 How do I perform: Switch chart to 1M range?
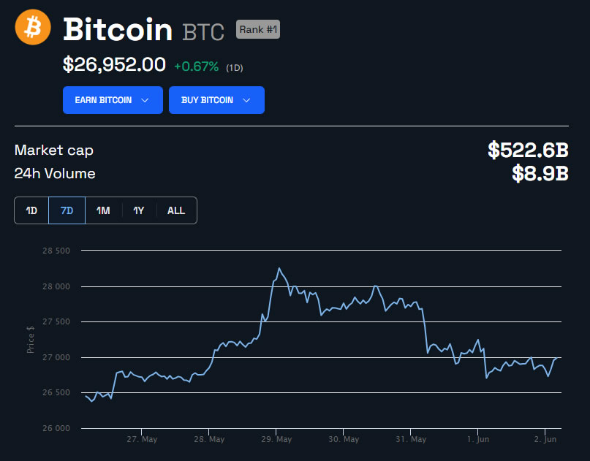point(103,210)
